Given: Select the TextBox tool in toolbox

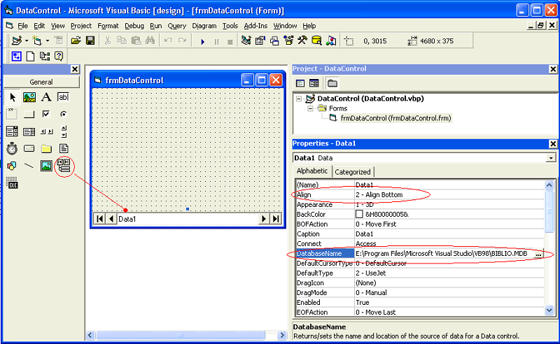Looking at the screenshot, I should [63, 97].
